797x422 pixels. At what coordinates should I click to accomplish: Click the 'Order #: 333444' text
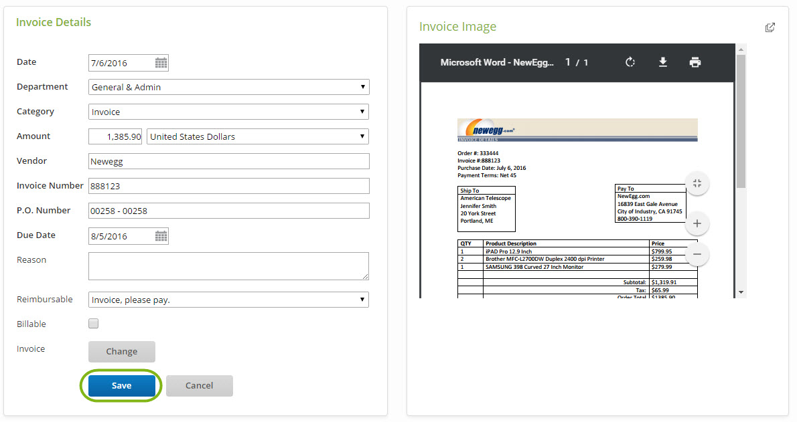(x=478, y=153)
